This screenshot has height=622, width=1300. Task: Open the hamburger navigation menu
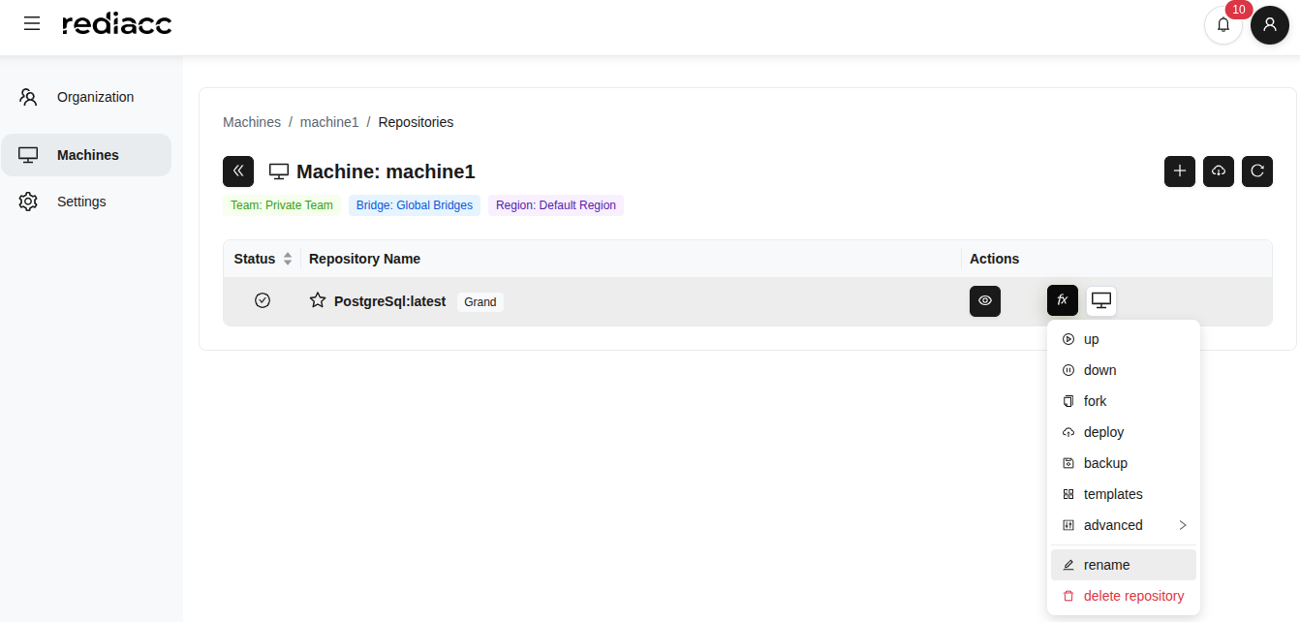tap(32, 23)
